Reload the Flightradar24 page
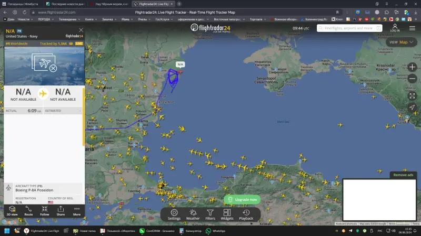The height and width of the screenshot is (236, 421). [24, 12]
